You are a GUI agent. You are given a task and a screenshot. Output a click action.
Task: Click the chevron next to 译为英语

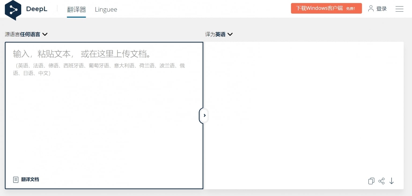230,34
